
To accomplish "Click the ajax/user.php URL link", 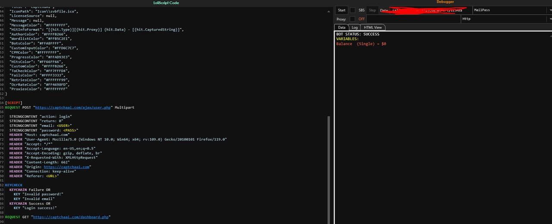I will (x=73, y=107).
